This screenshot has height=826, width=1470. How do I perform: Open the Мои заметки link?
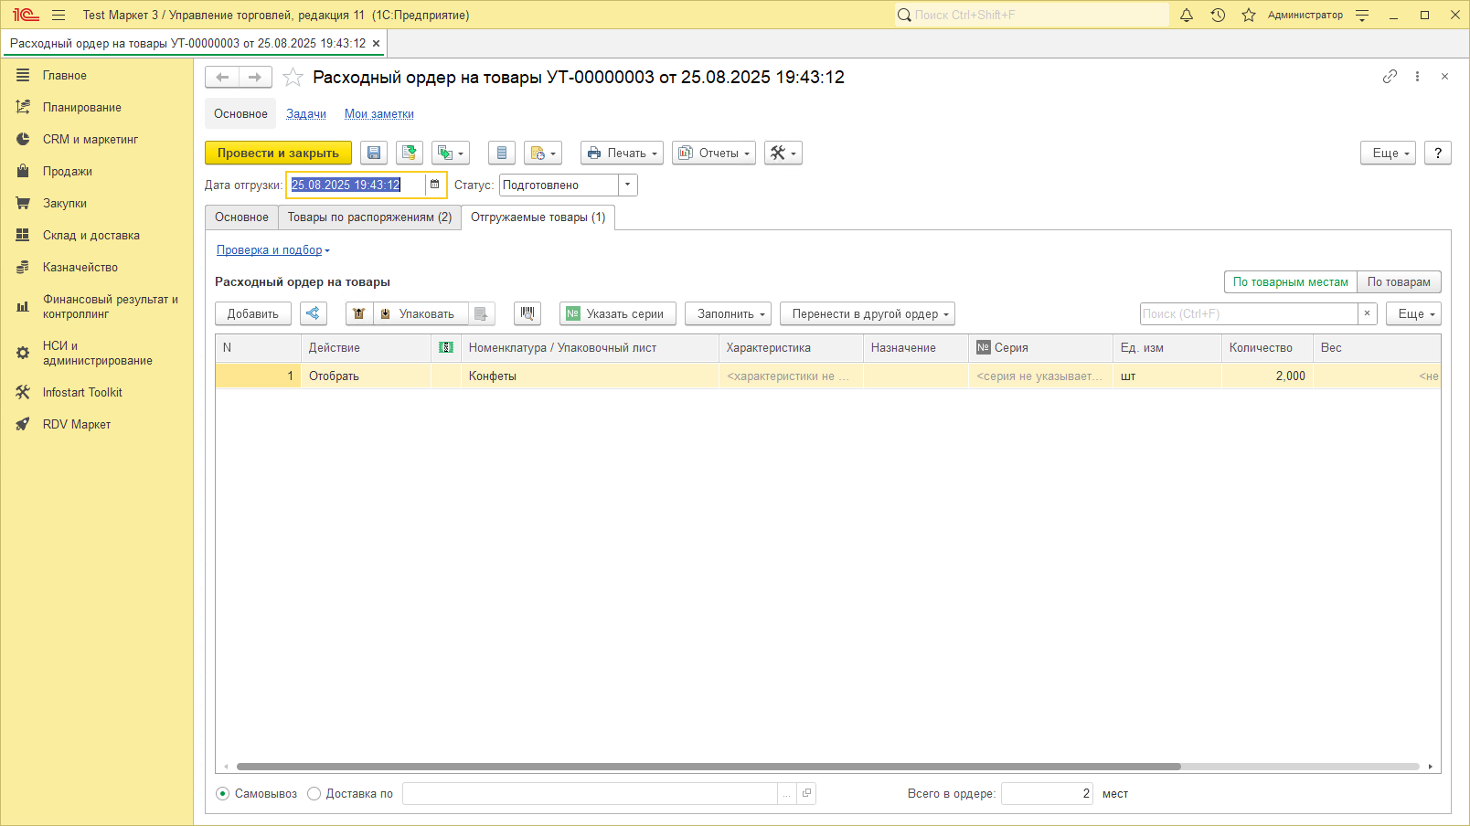pyautogui.click(x=379, y=114)
